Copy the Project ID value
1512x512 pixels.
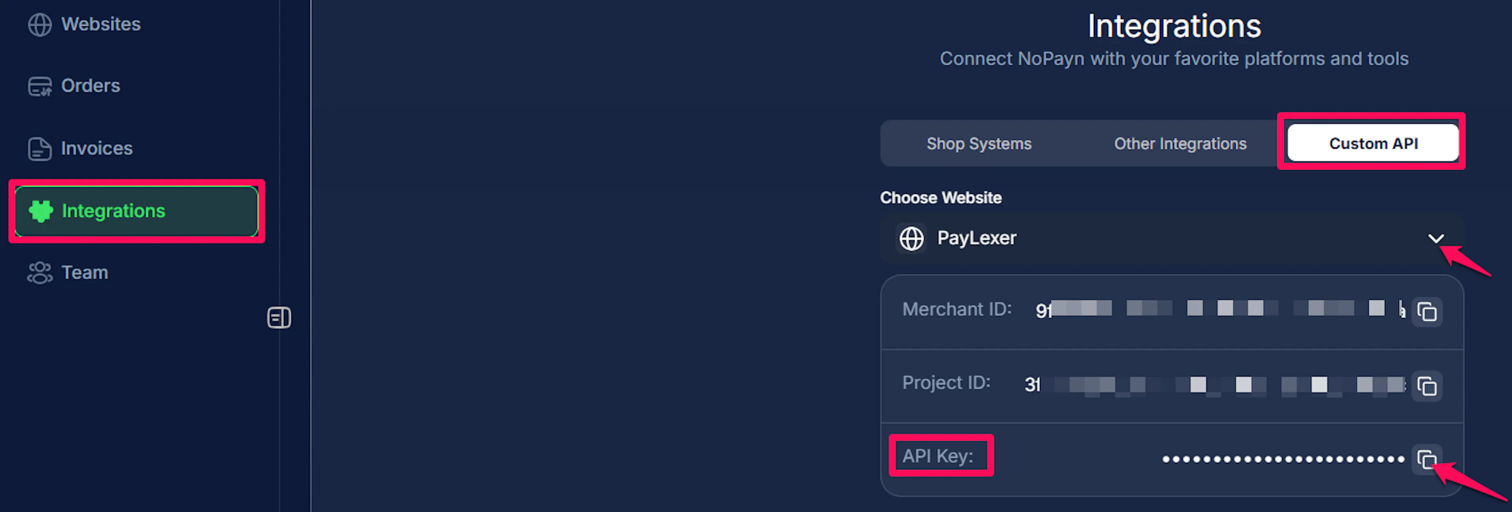click(1427, 386)
